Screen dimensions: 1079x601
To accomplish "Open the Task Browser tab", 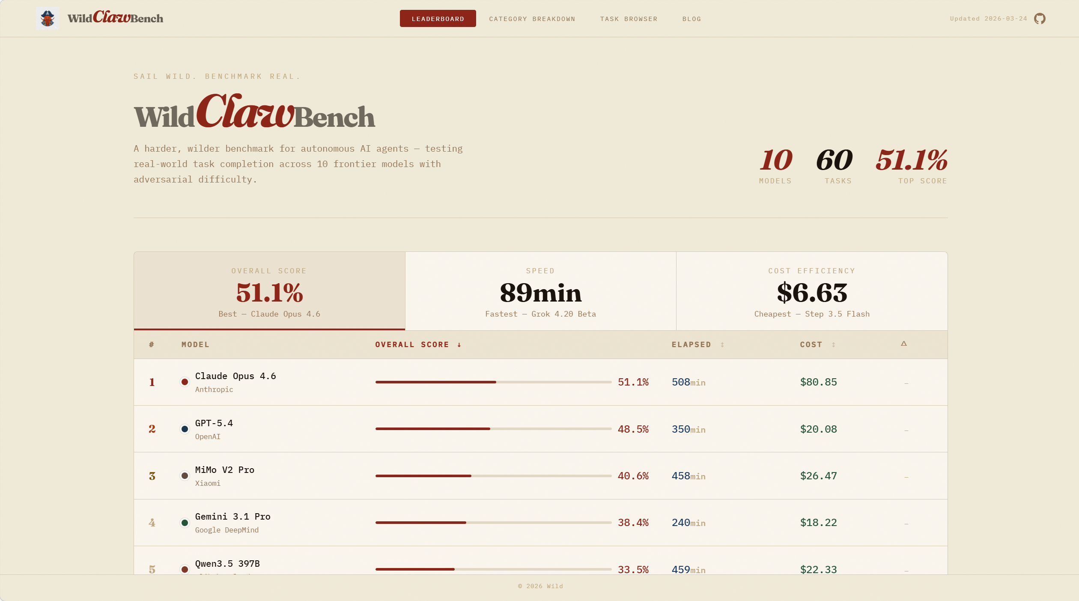I will 628,19.
